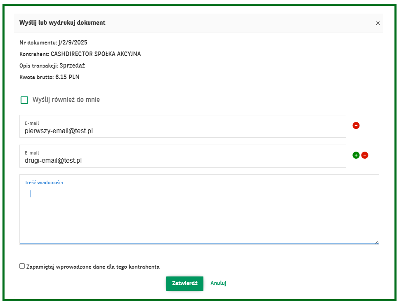Remove the pierwszy-email@test.pl address row

[356, 126]
